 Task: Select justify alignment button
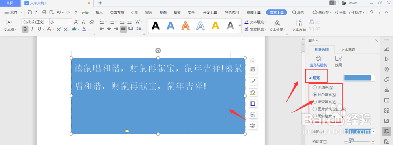tap(123, 29)
